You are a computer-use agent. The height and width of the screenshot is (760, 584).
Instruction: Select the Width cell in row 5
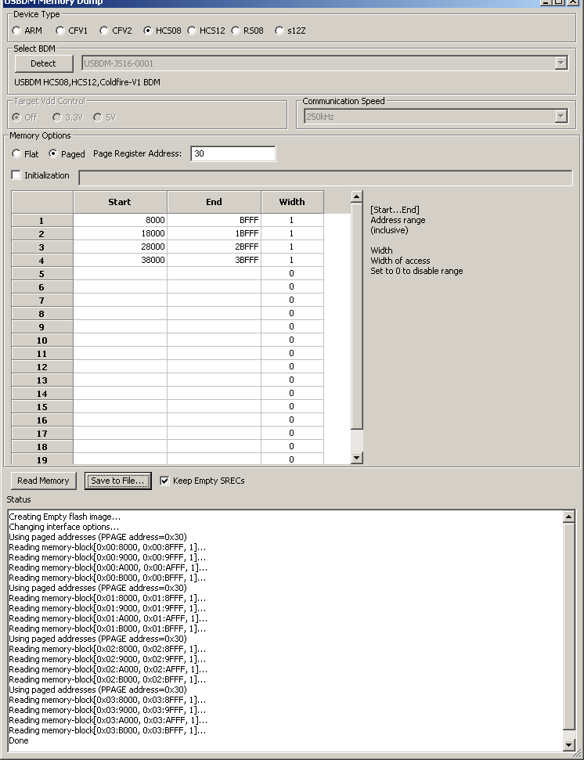pos(292,273)
